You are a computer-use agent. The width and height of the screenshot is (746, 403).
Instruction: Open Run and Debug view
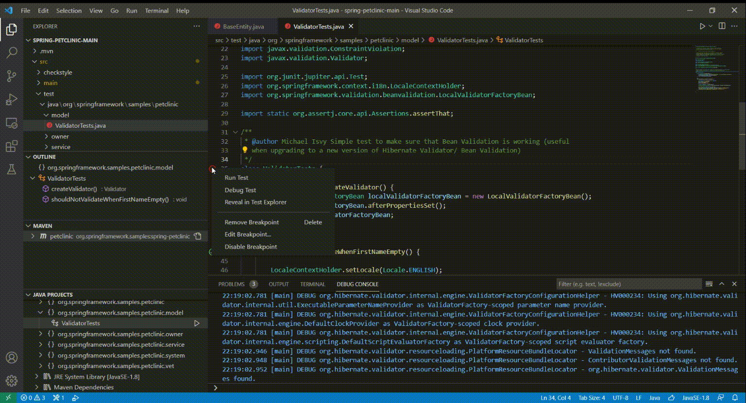[12, 100]
